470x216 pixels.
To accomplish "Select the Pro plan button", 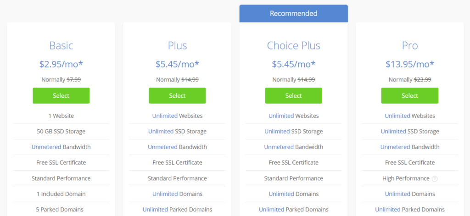I will pos(410,95).
